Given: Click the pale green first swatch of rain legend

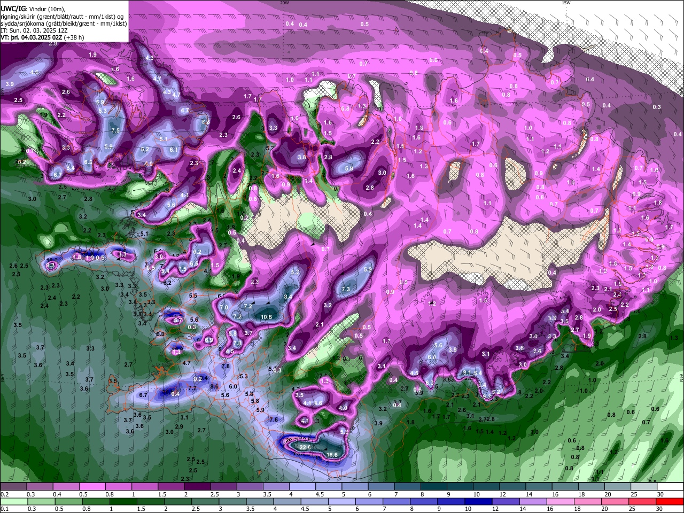Looking at the screenshot, I should (14, 501).
